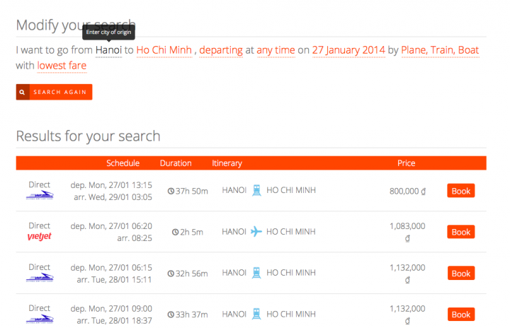Click 'dep. Mon, 27/01 13:15' schedule text
Image resolution: width=510 pixels, height=328 pixels.
click(111, 185)
